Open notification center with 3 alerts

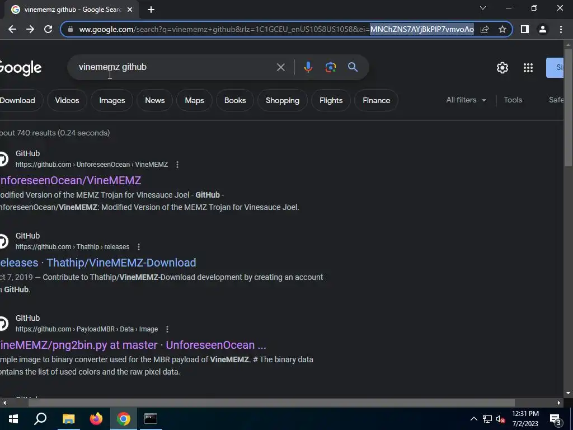(x=556, y=419)
